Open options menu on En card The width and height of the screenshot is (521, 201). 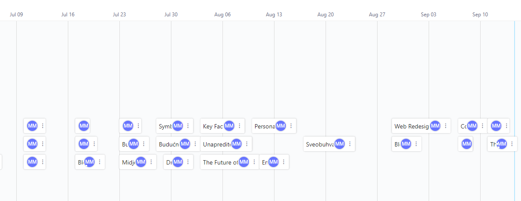pyautogui.click(x=283, y=162)
